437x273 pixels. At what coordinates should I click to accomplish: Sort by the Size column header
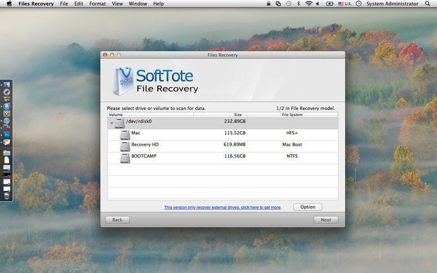[220, 115]
